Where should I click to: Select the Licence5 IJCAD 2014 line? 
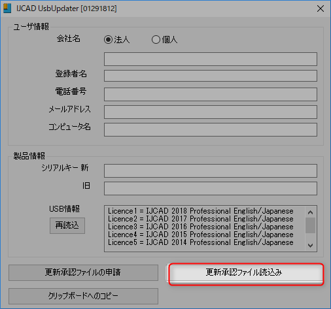201,242
